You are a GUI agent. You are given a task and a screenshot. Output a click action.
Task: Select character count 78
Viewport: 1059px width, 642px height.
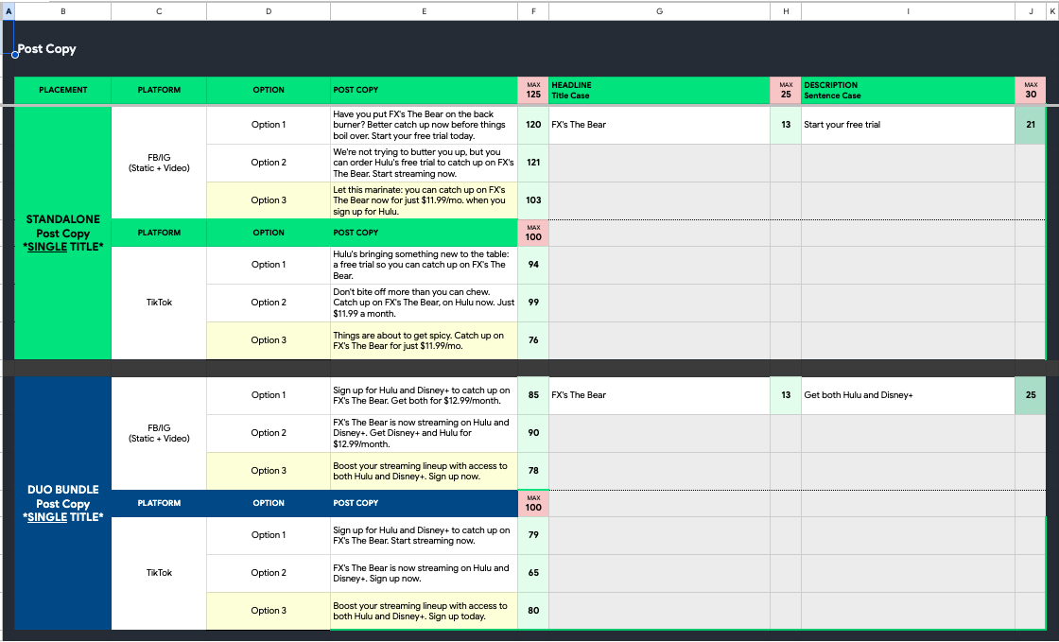[x=533, y=471]
